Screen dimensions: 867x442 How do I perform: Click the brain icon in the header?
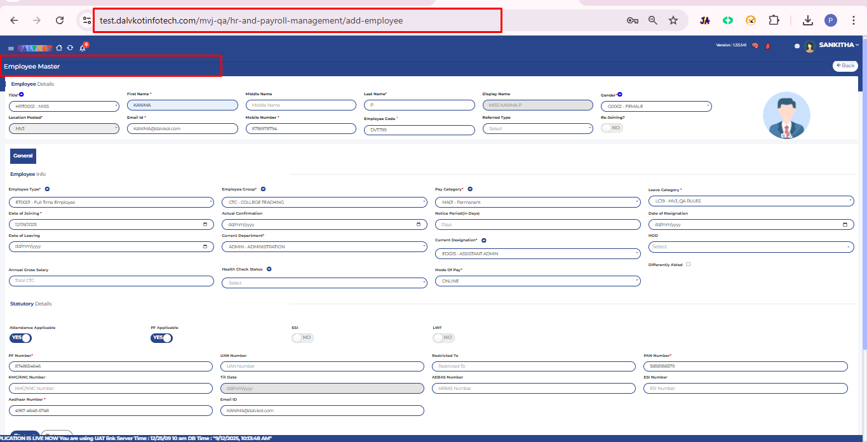tap(755, 46)
